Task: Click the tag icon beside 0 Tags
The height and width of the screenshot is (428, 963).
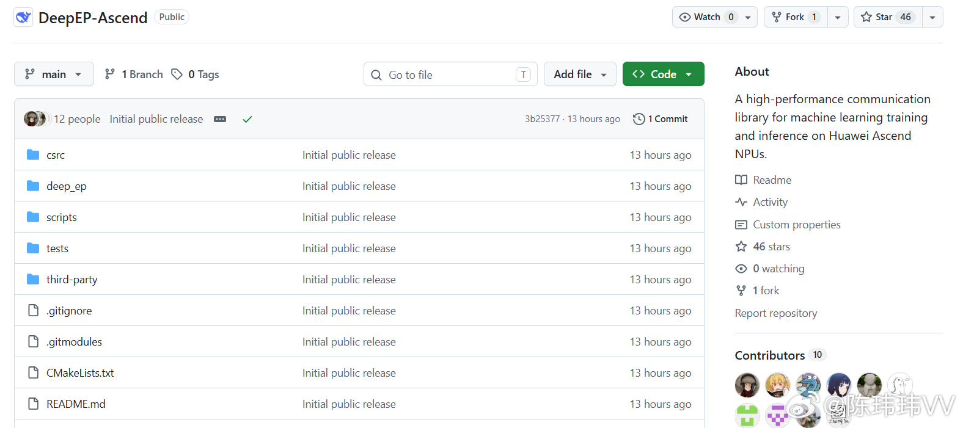Action: 177,74
